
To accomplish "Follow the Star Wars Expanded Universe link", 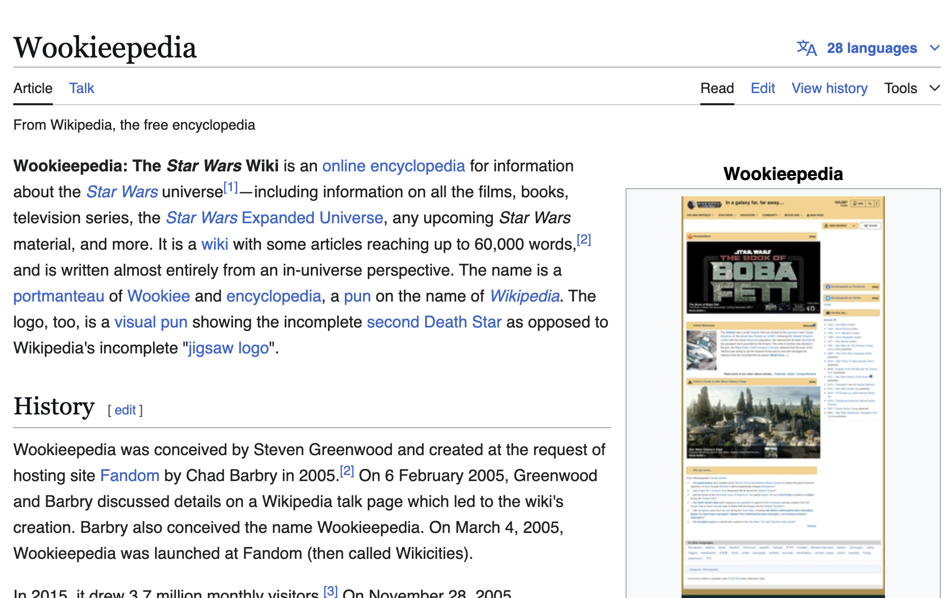I will click(275, 218).
